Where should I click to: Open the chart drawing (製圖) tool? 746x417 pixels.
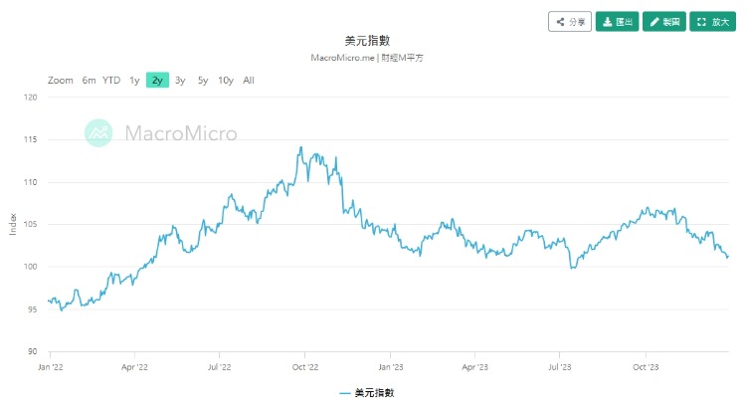tap(663, 22)
